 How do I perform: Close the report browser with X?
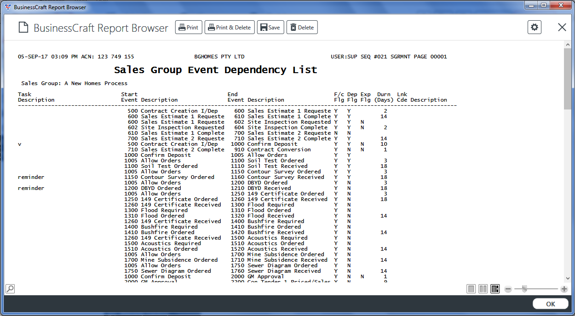(562, 28)
